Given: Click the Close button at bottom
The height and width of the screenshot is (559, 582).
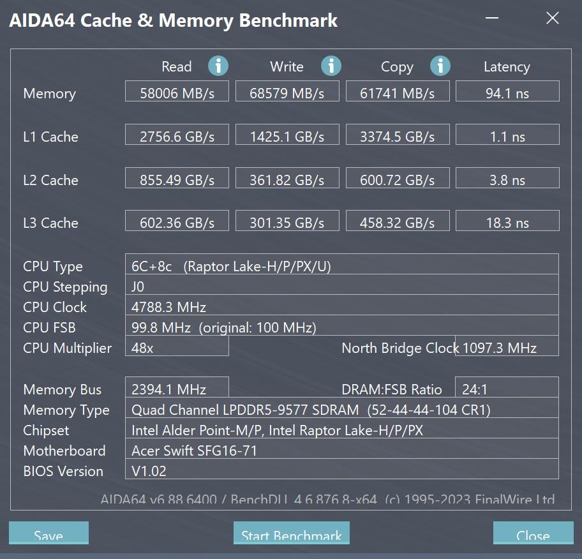Looking at the screenshot, I should tap(533, 535).
